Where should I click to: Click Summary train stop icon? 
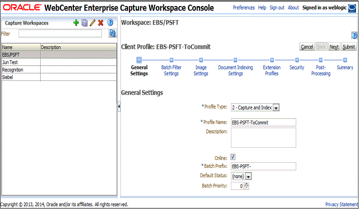(345, 60)
